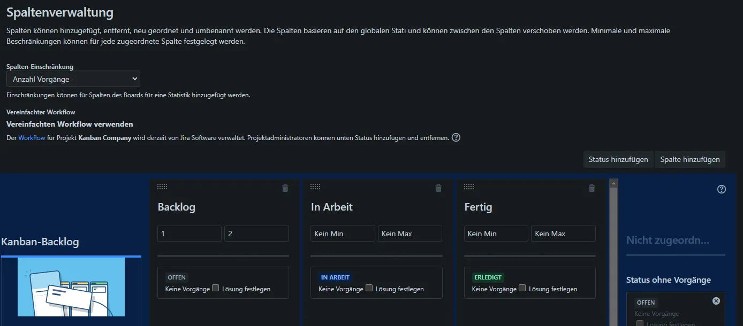743x326 pixels.
Task: Click the Spalte hinzufügen button
Action: tap(690, 159)
